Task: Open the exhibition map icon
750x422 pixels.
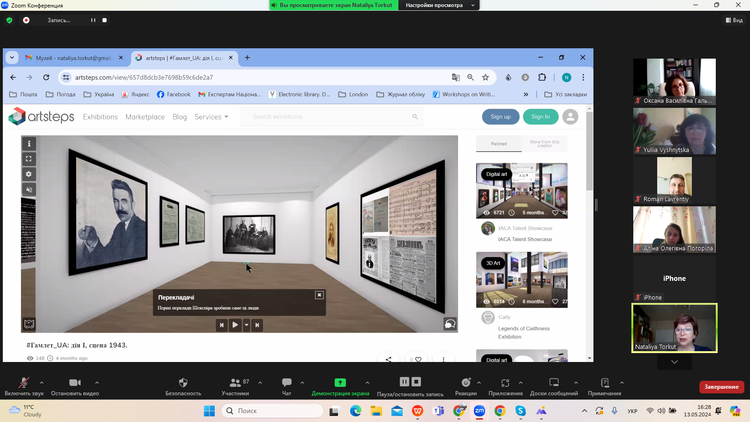Action: click(29, 324)
